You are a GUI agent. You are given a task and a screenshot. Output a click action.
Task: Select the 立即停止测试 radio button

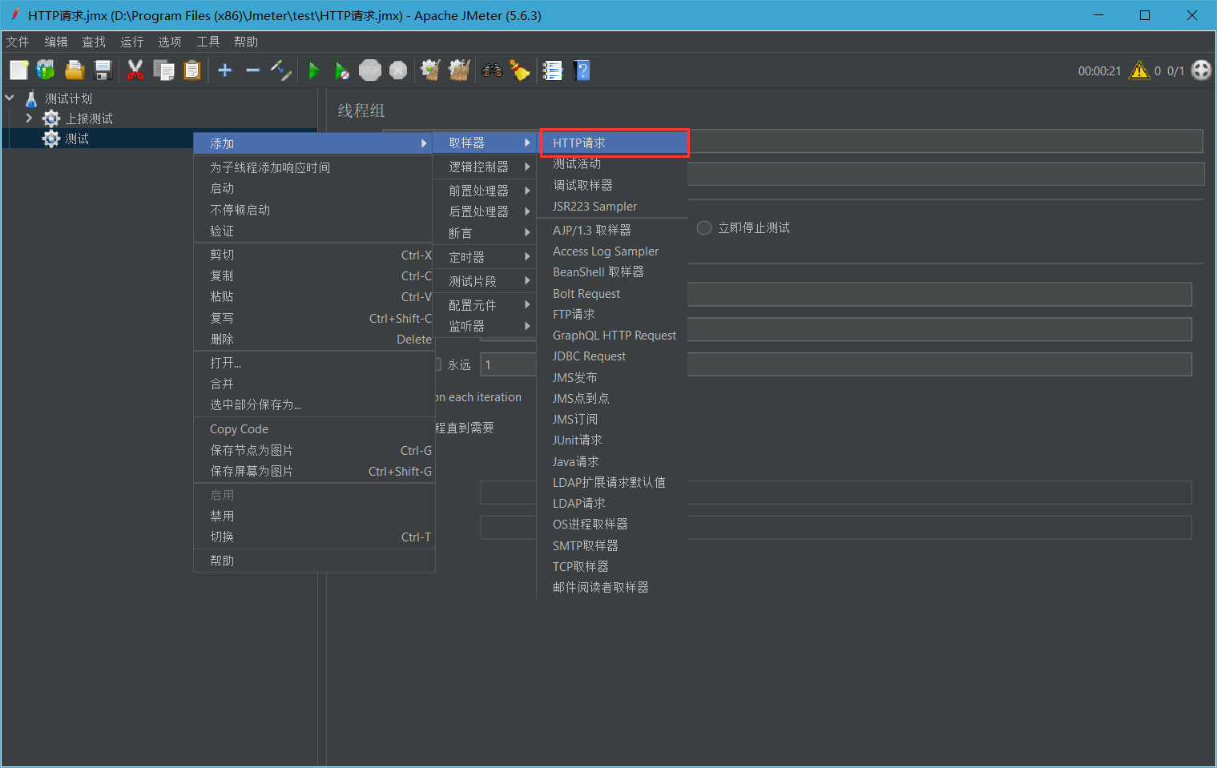tap(704, 228)
